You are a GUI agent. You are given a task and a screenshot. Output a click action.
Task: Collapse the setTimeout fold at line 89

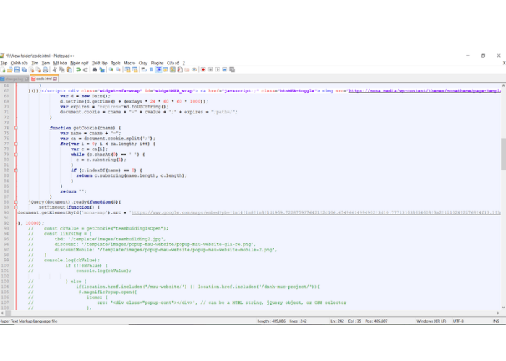(x=16, y=207)
